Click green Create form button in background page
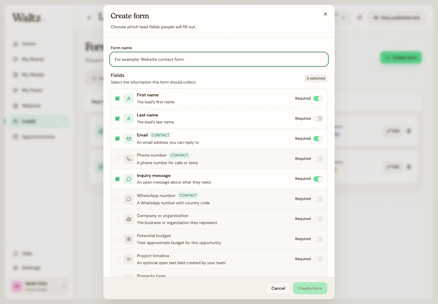The height and width of the screenshot is (304, 438). 401,57
